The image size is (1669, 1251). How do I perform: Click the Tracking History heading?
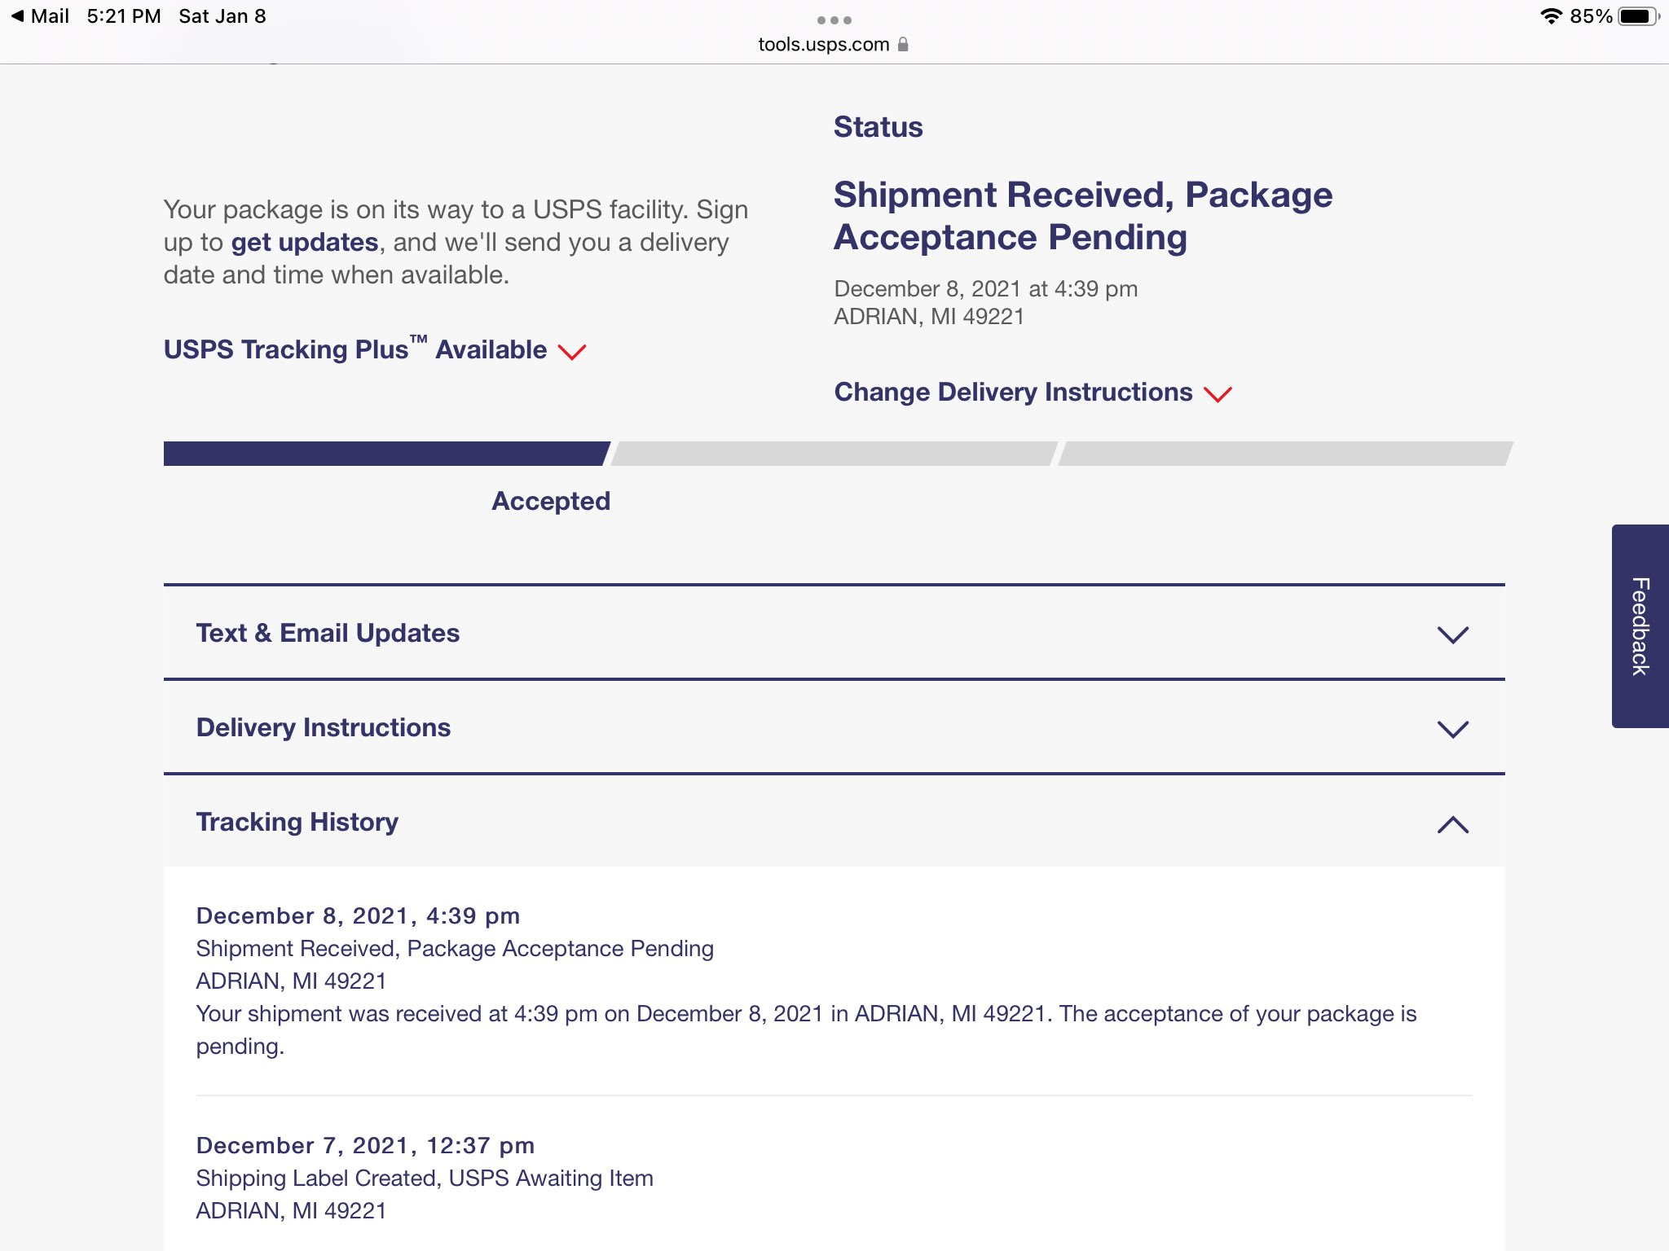click(x=297, y=822)
